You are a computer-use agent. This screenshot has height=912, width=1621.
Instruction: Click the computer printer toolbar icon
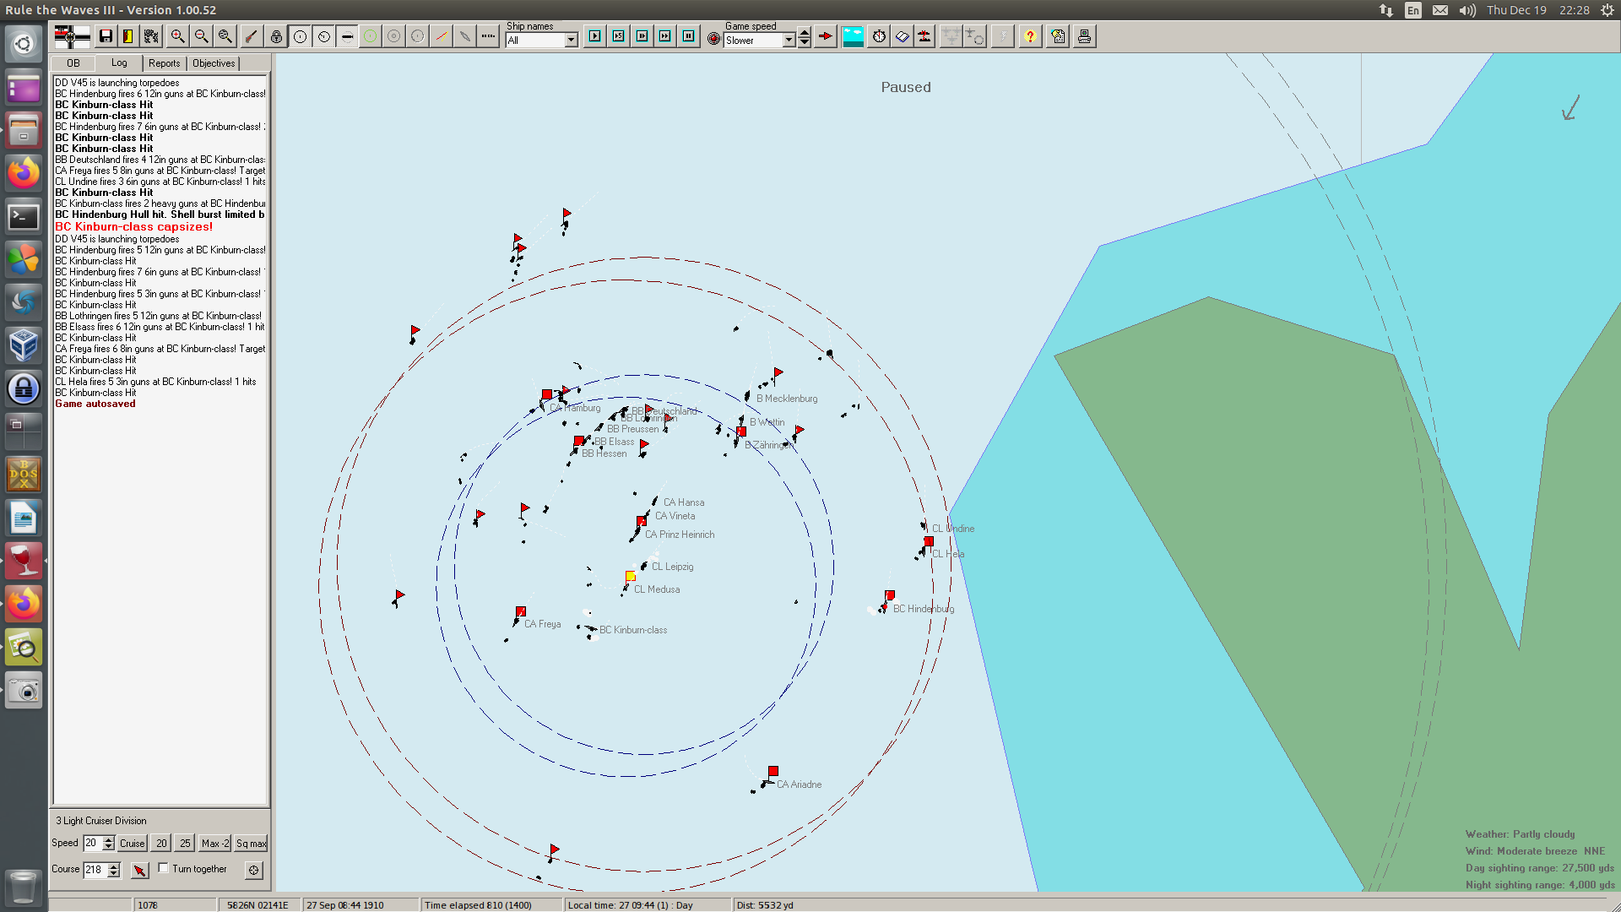click(x=1085, y=36)
